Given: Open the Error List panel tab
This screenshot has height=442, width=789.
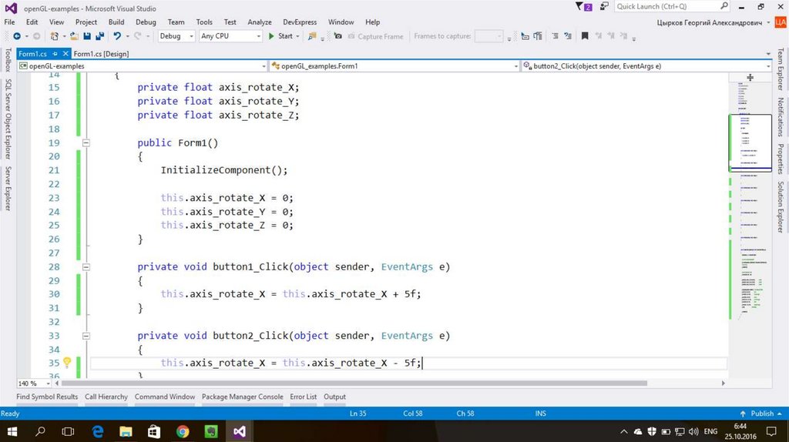Looking at the screenshot, I should [303, 397].
